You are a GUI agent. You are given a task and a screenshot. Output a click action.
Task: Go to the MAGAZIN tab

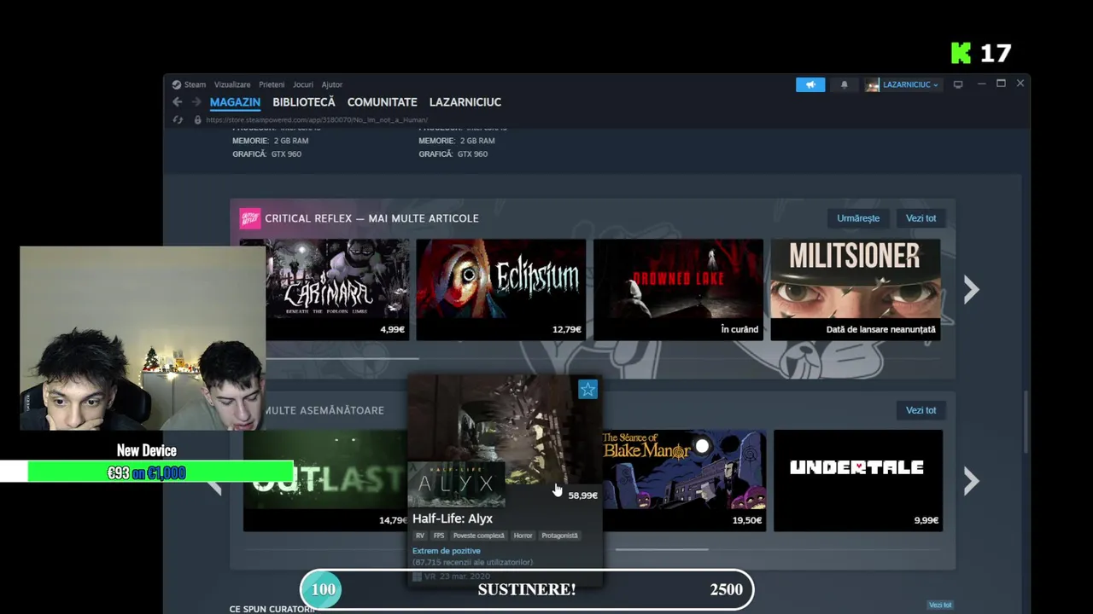click(235, 102)
